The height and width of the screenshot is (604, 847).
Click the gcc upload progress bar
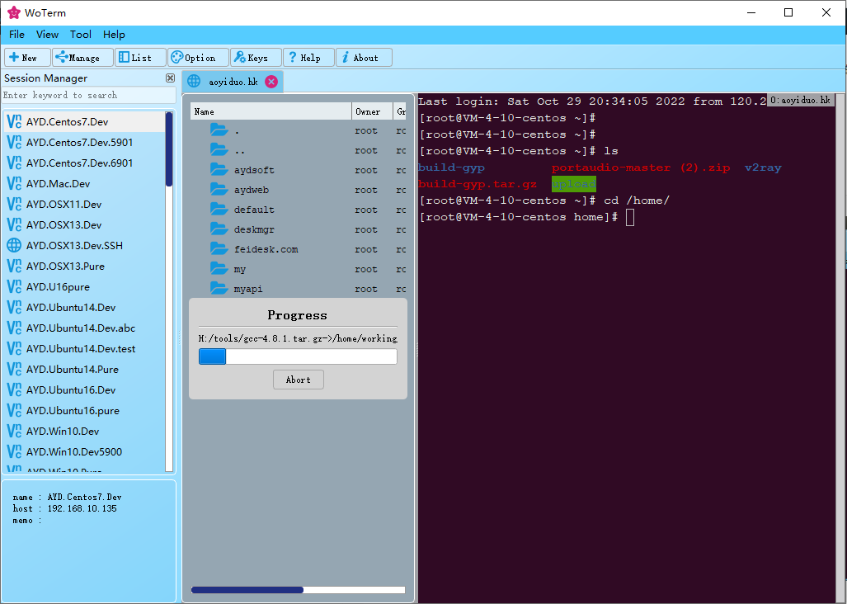coord(298,356)
